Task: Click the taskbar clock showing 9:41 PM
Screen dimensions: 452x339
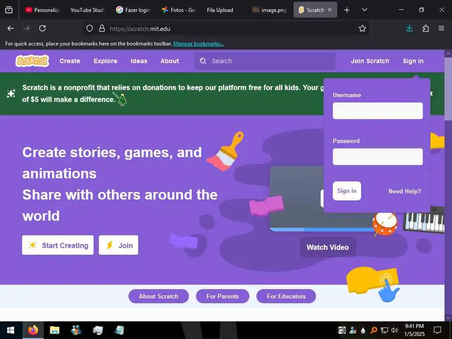Action: [414, 330]
